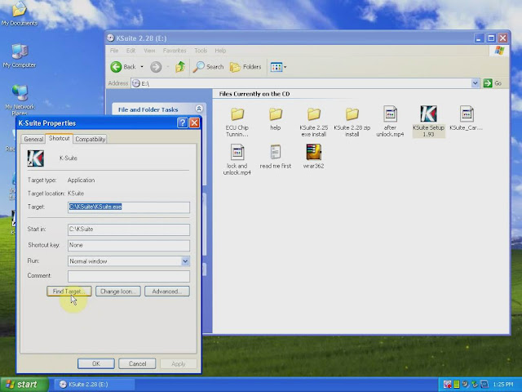Screen dimensions: 522x392
Task: Open the Help menu in explorer
Action: click(x=220, y=51)
